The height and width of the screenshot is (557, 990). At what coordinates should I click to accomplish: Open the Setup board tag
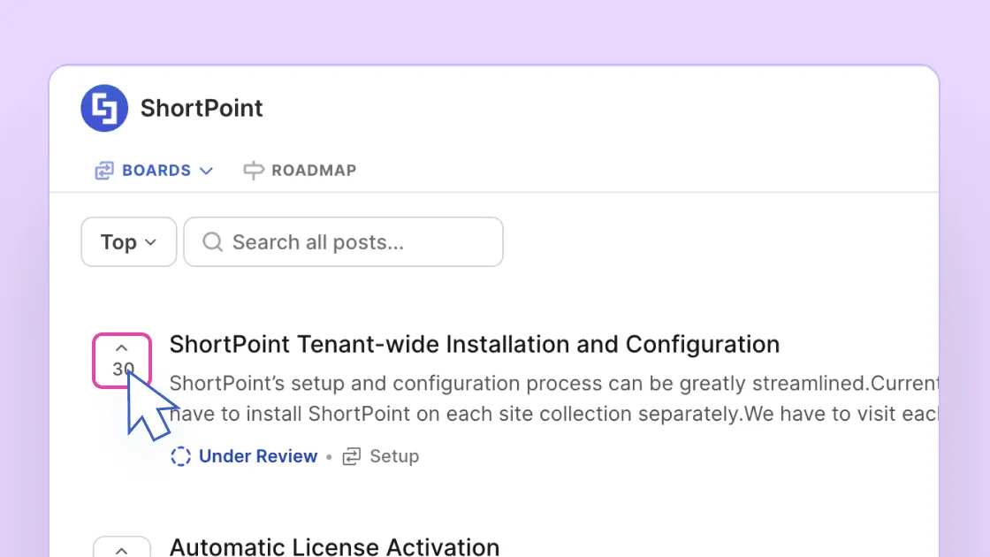tap(381, 456)
